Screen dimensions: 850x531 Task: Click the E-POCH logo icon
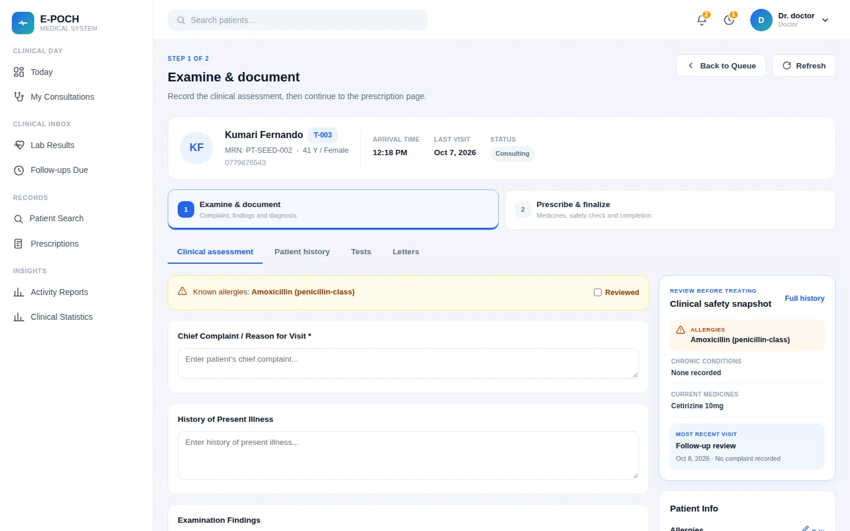[23, 23]
